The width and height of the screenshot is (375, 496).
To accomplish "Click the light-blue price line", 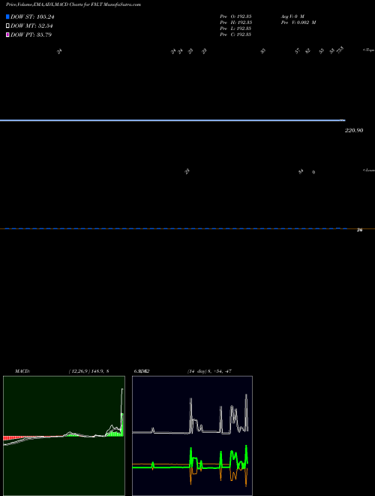I will pos(172,120).
